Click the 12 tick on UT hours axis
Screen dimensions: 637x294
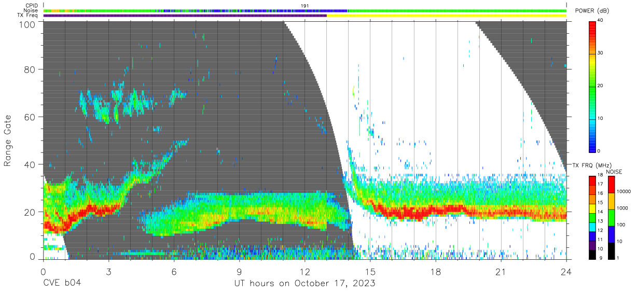(x=304, y=271)
